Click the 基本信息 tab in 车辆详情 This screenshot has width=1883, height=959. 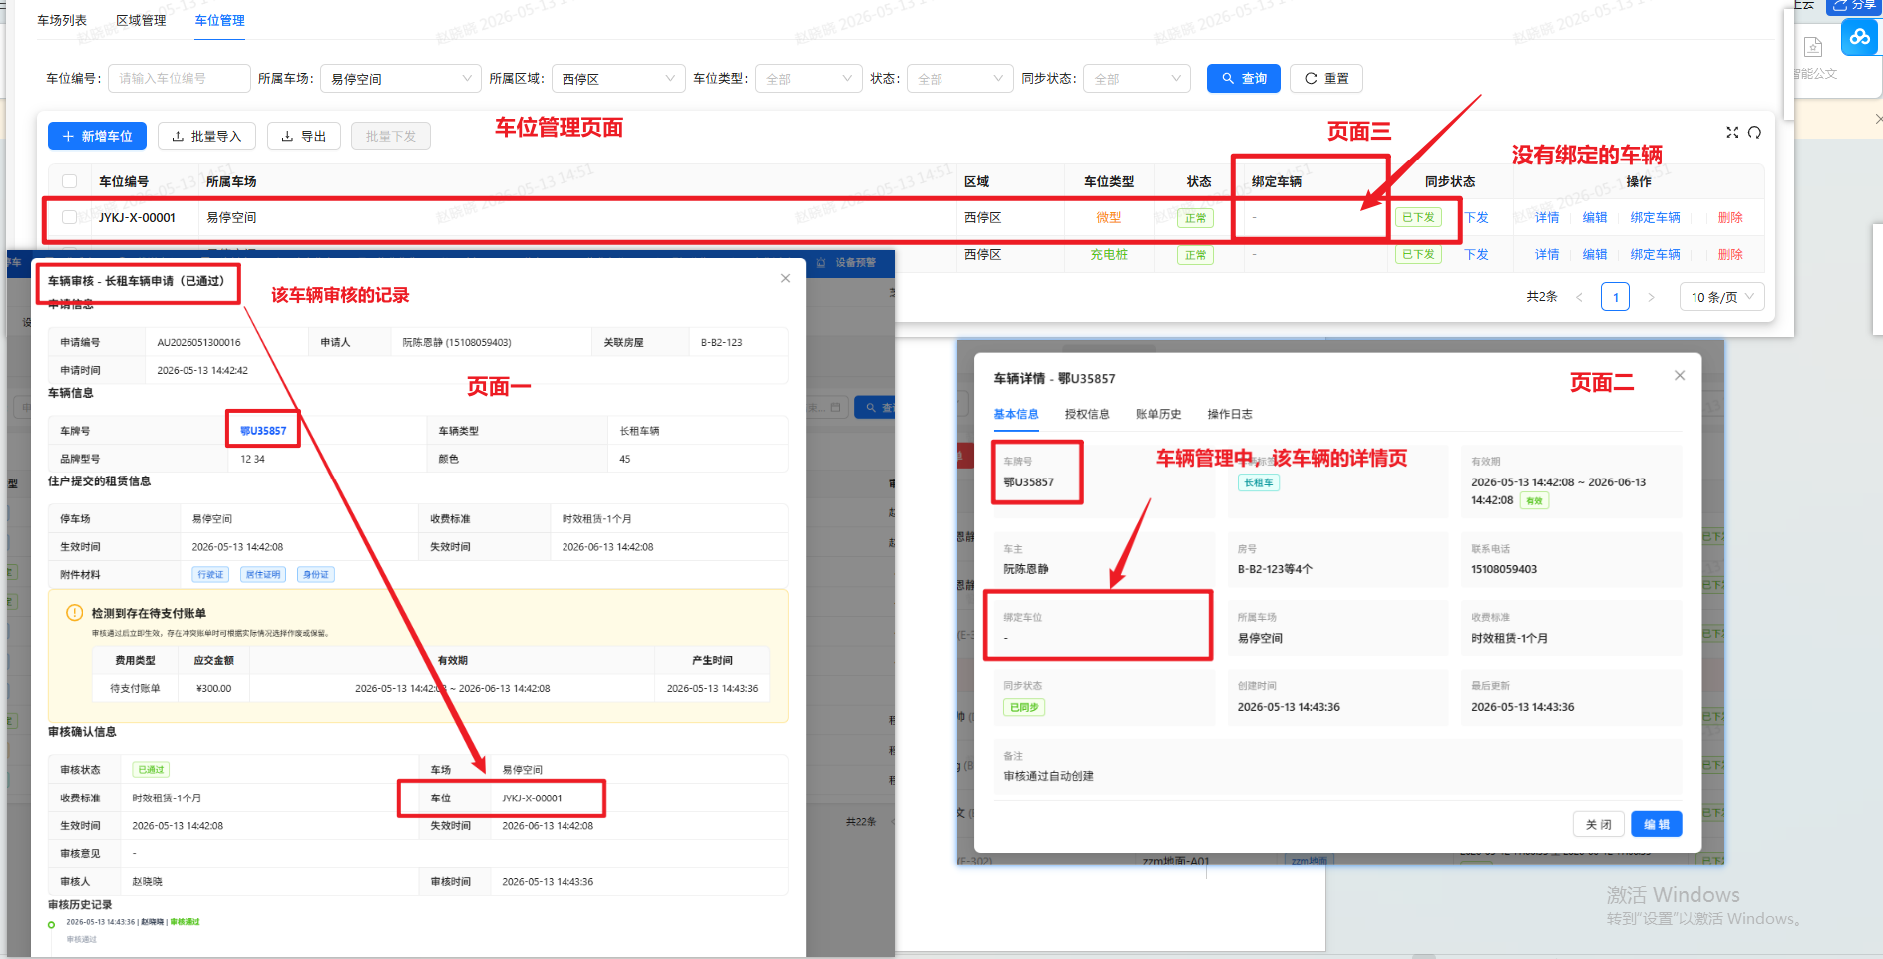click(x=1016, y=414)
